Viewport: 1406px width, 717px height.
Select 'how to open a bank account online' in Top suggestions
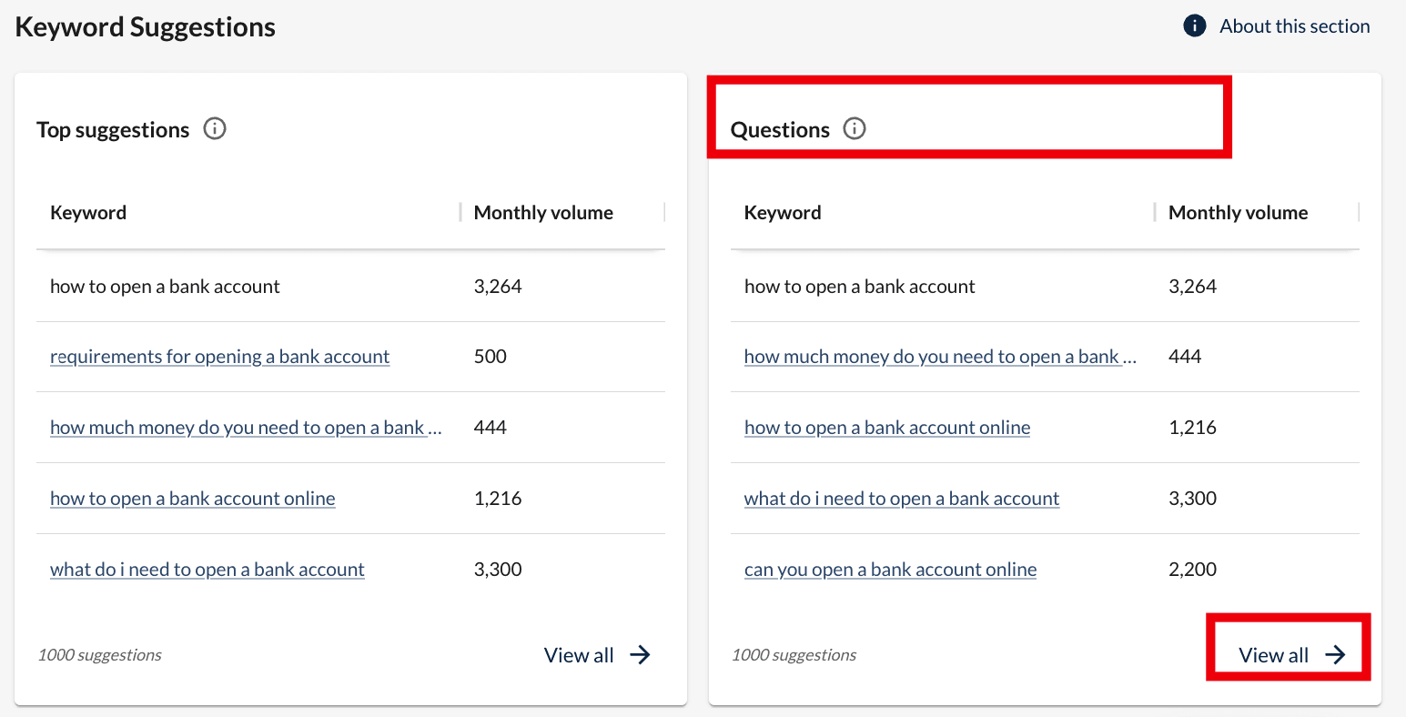(x=192, y=499)
